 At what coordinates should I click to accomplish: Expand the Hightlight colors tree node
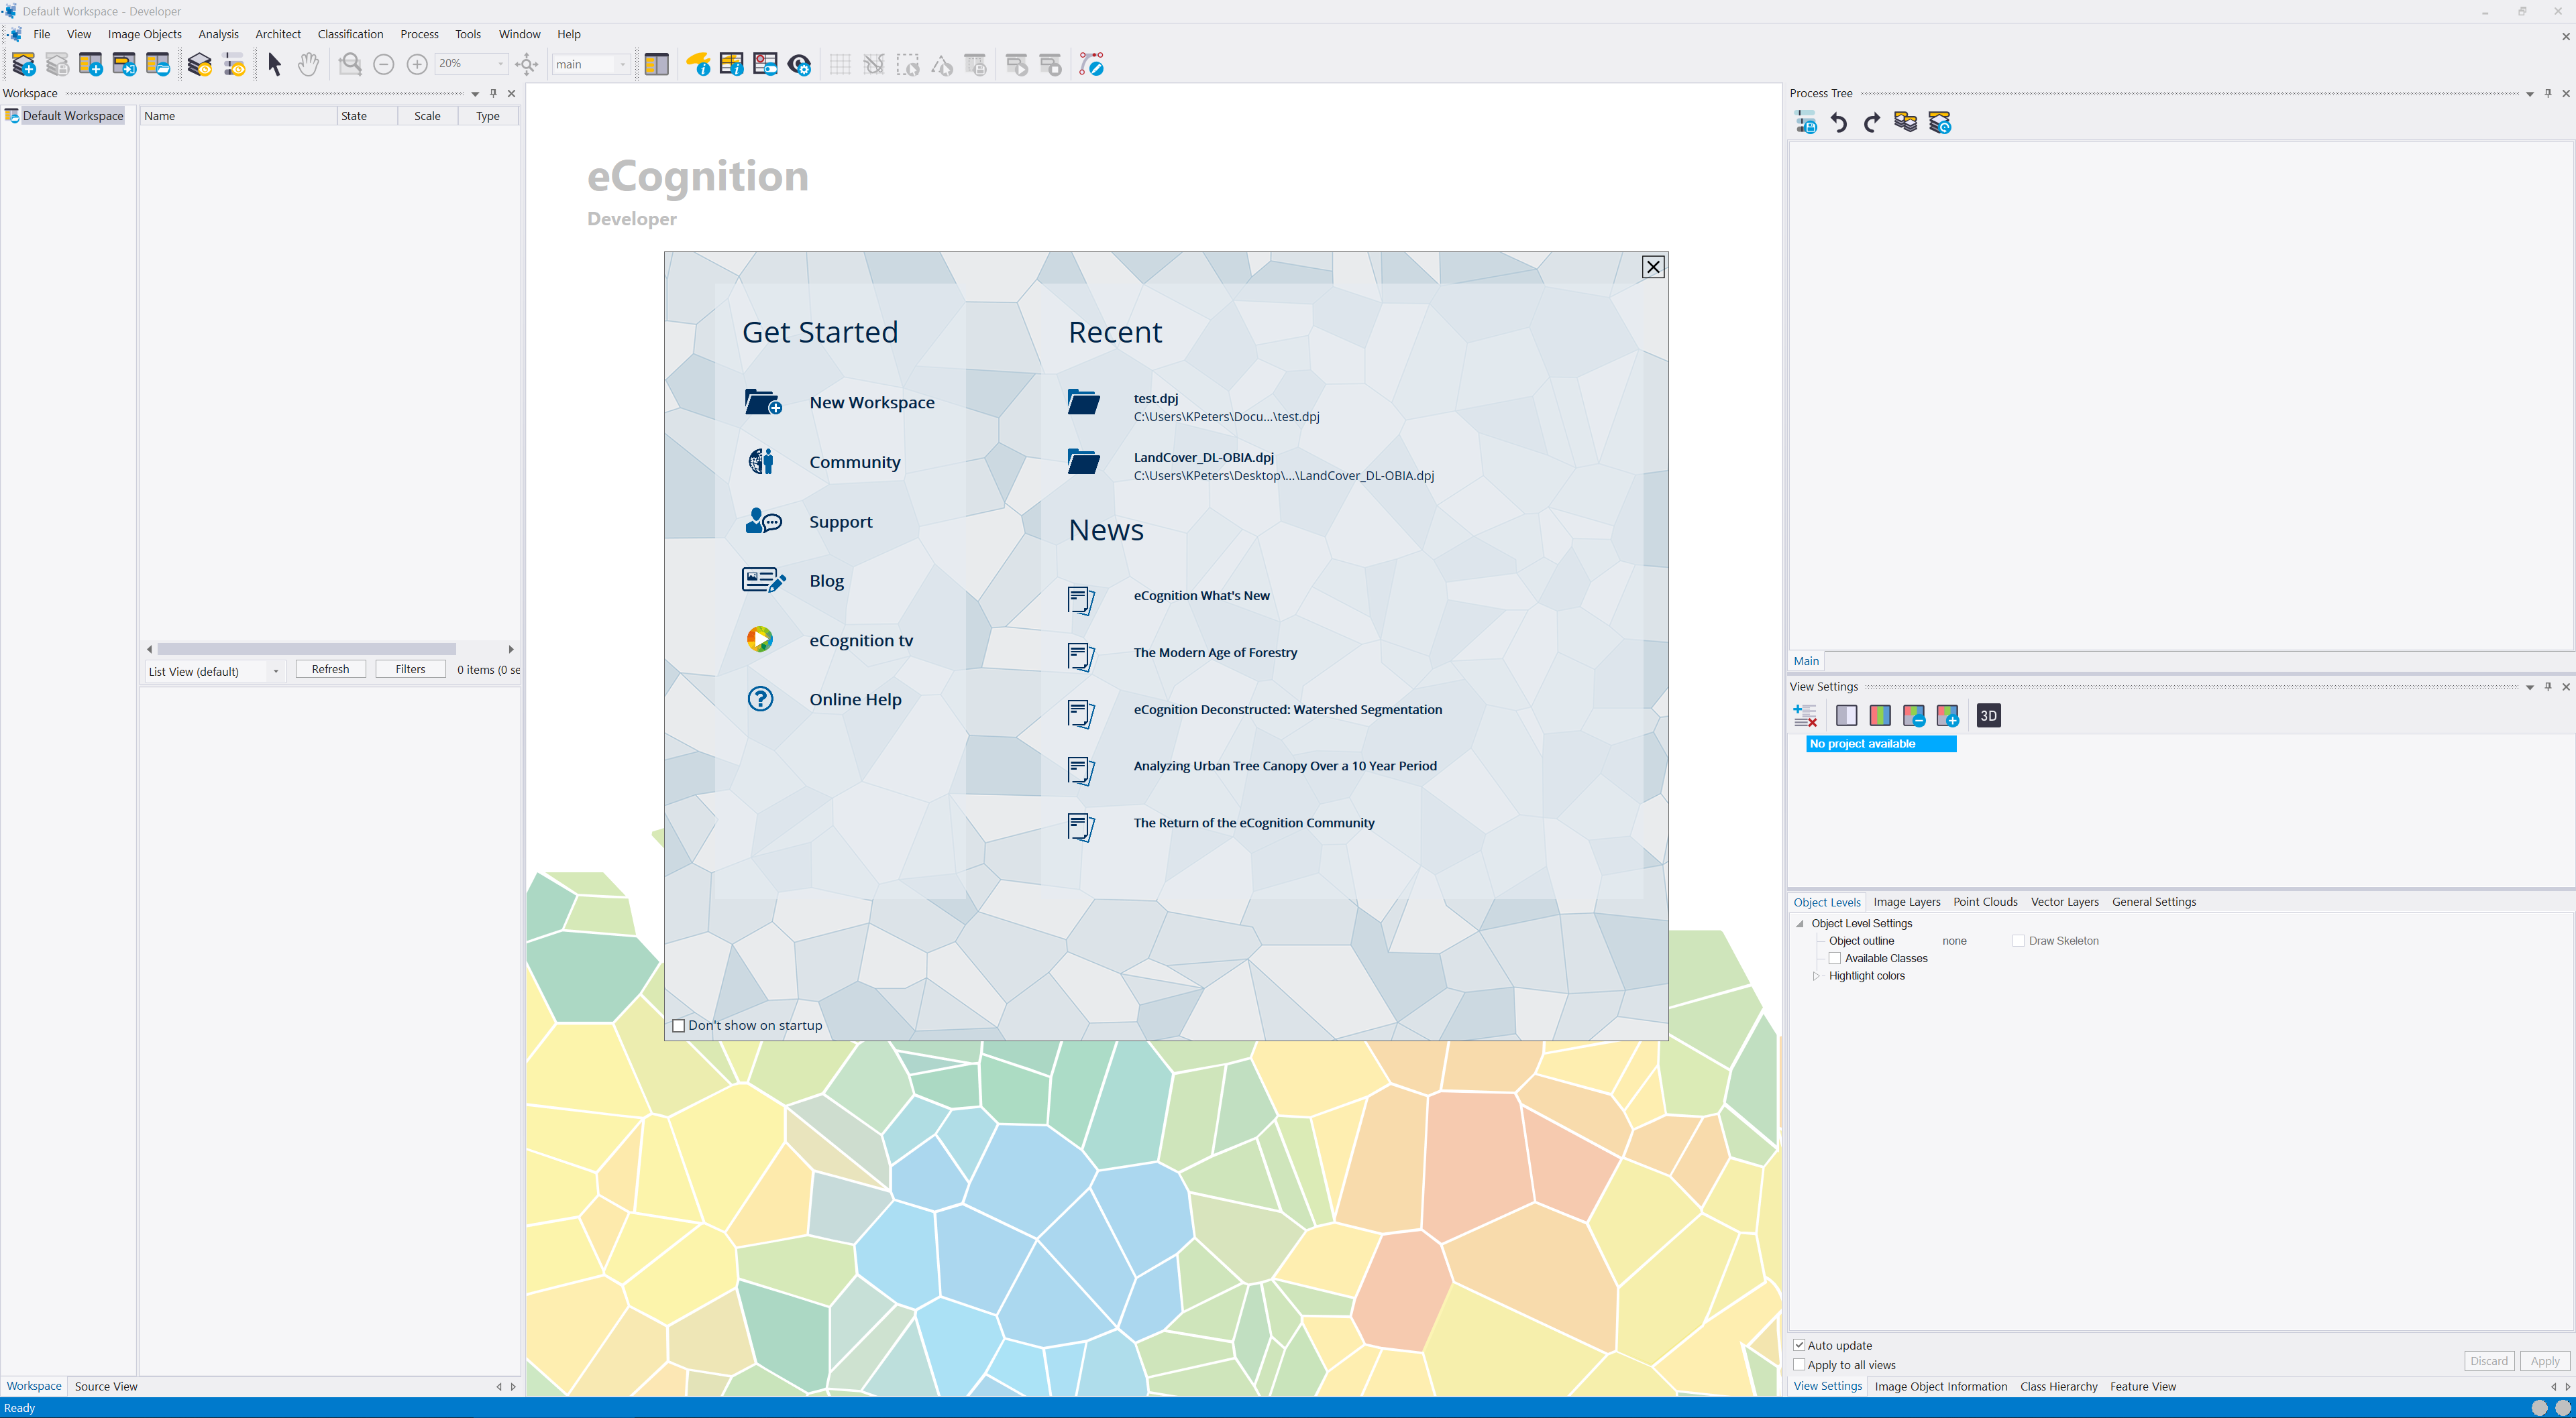click(x=1817, y=976)
